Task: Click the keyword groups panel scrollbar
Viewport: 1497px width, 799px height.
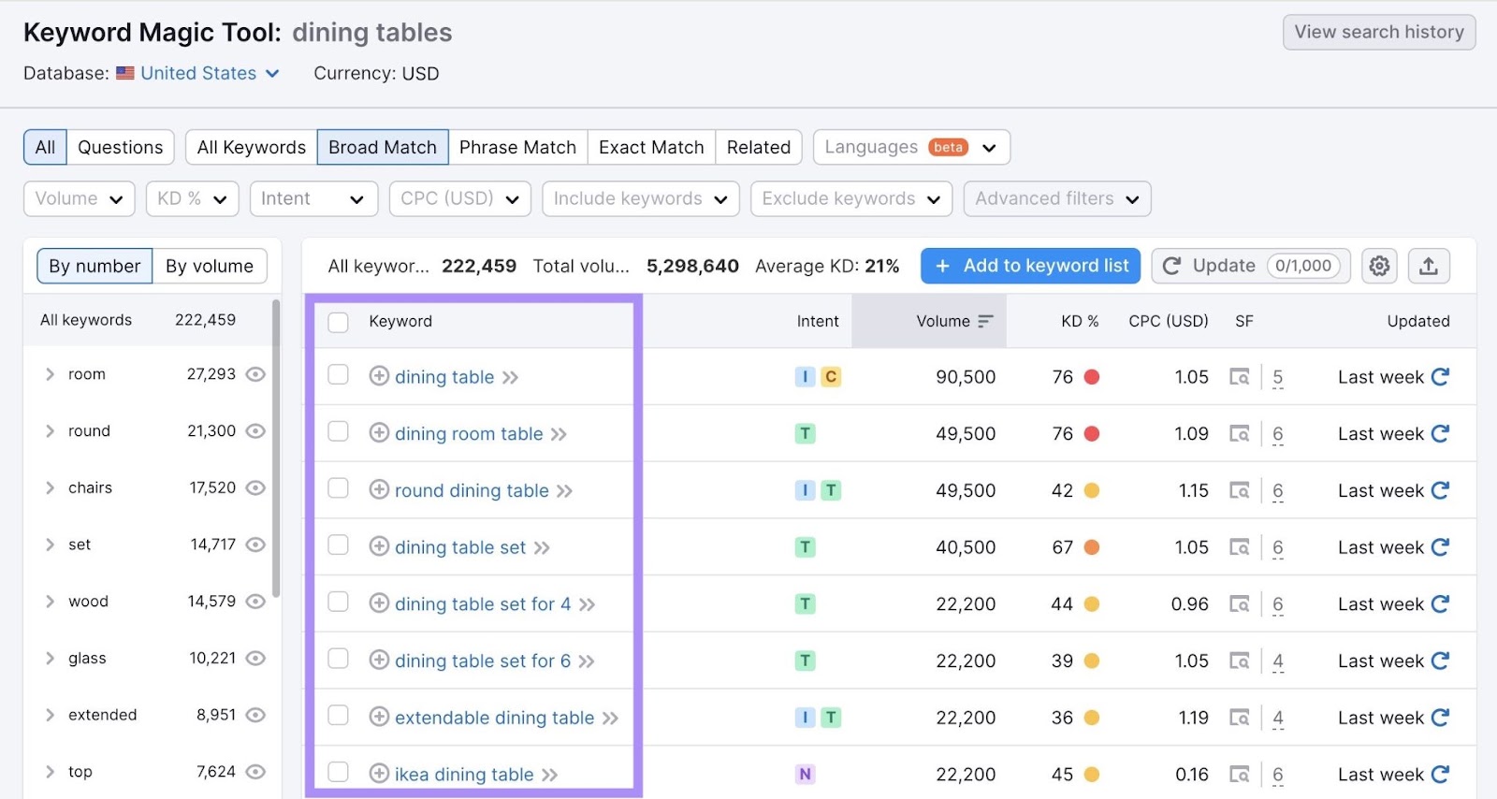Action: [x=276, y=448]
